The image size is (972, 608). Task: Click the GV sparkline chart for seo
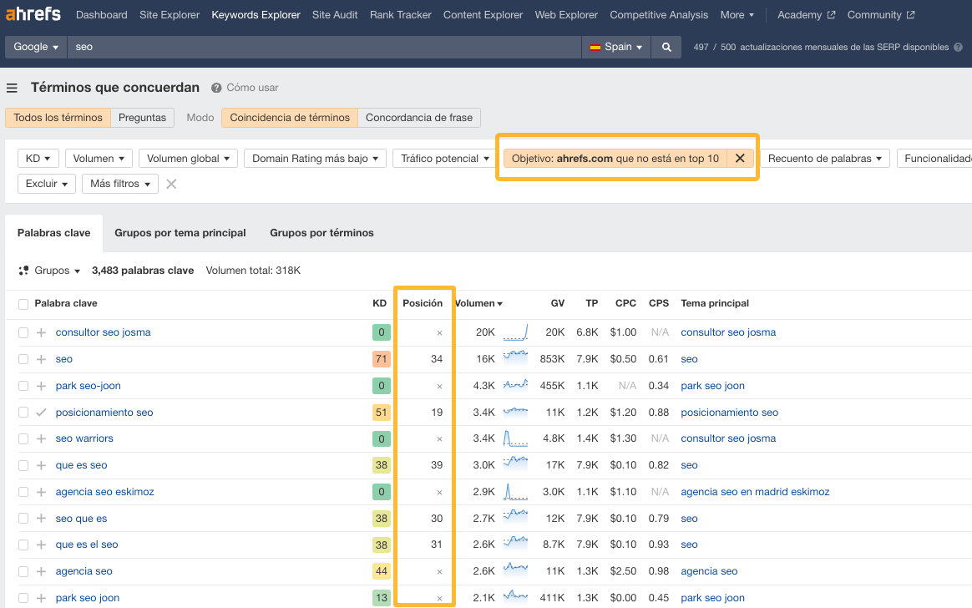click(x=515, y=358)
